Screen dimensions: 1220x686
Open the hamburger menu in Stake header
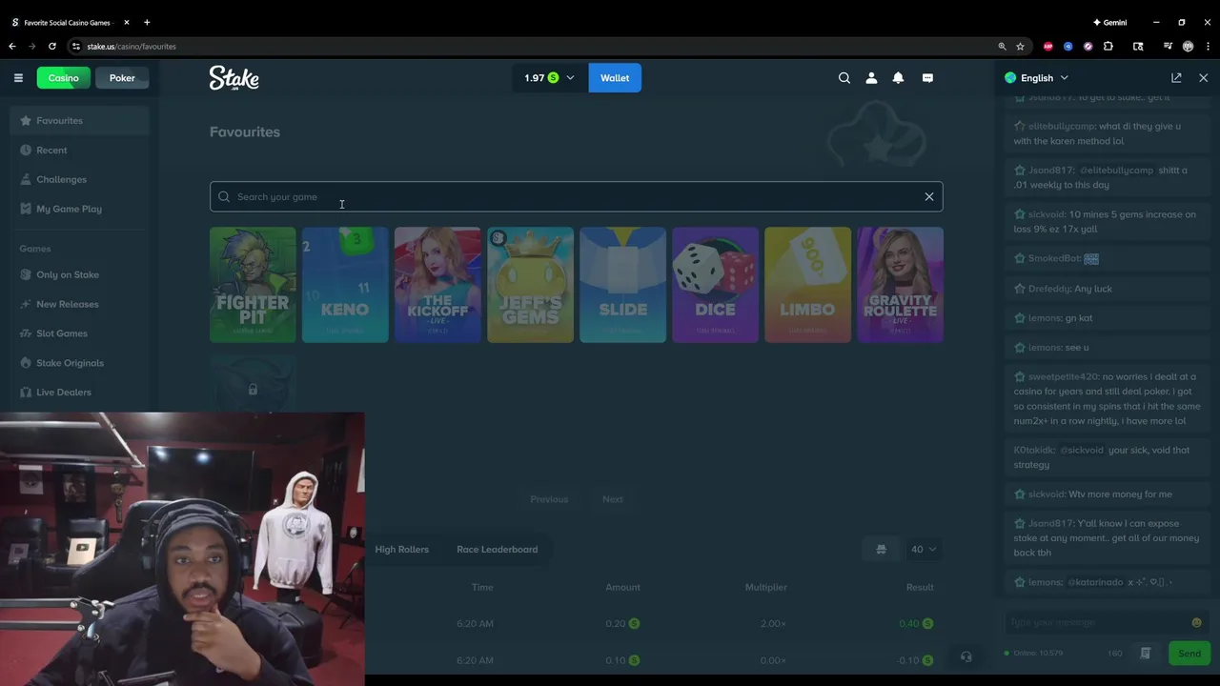pos(18,78)
